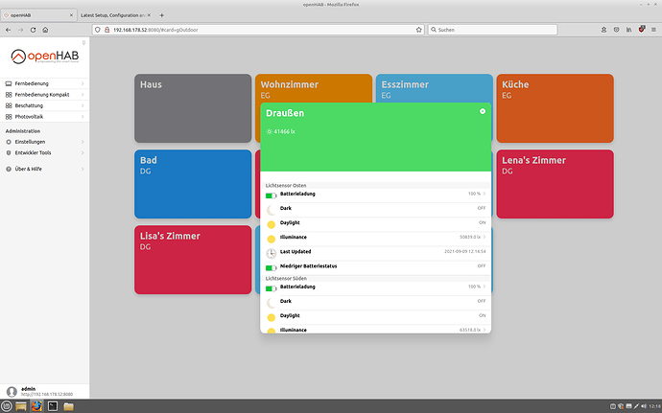Click the chevron beside Über & Hilfe
The height and width of the screenshot is (413, 662).
(83, 169)
